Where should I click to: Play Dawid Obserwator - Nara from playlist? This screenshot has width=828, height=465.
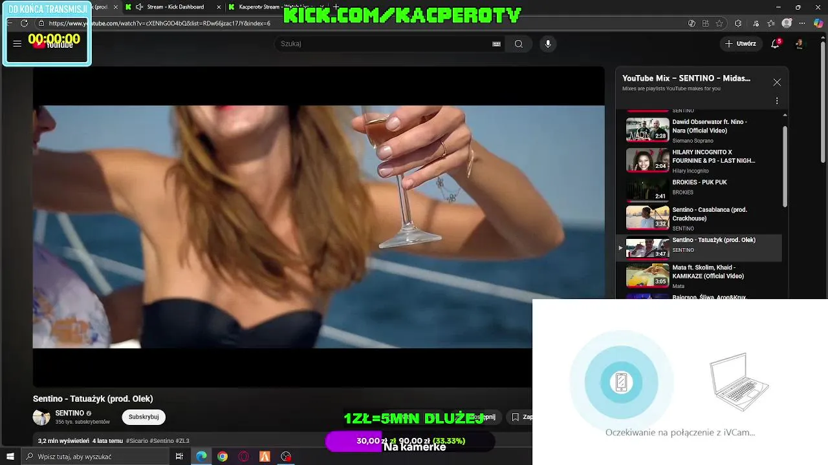[x=704, y=130]
